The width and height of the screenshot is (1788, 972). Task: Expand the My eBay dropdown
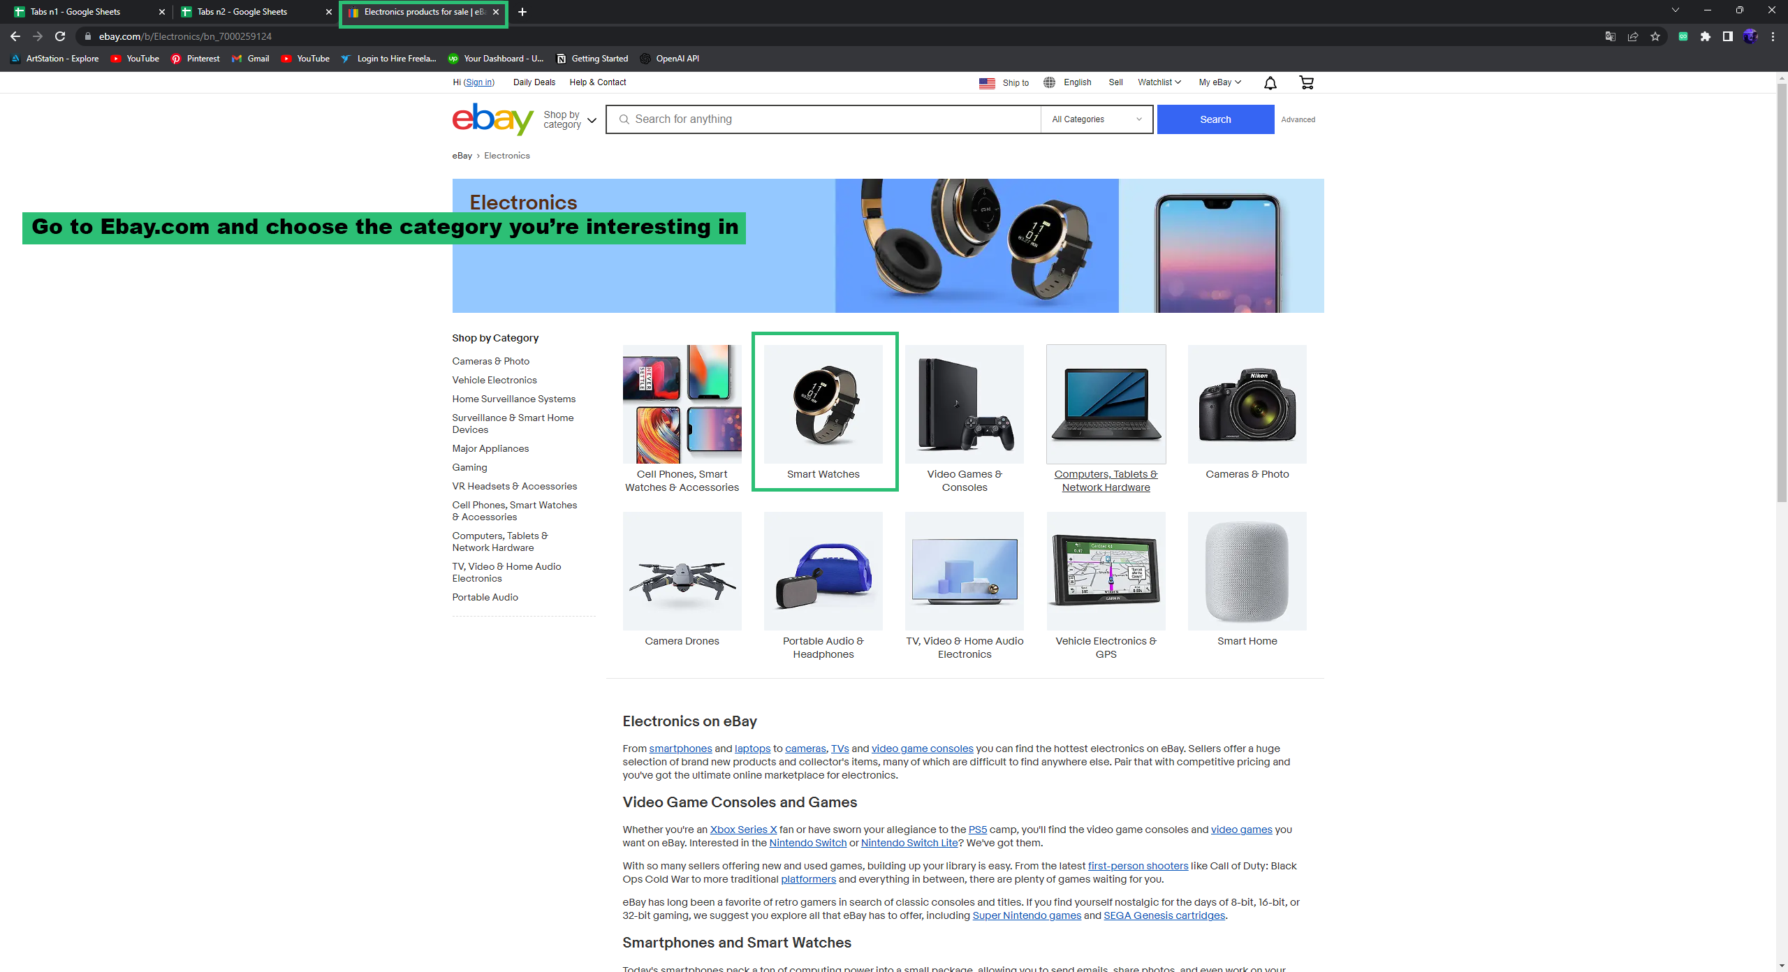1219,82
